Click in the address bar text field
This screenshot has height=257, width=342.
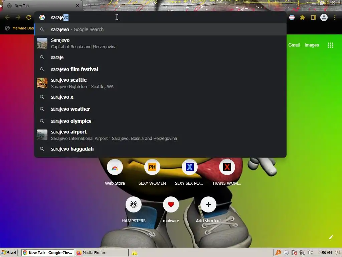(160, 17)
